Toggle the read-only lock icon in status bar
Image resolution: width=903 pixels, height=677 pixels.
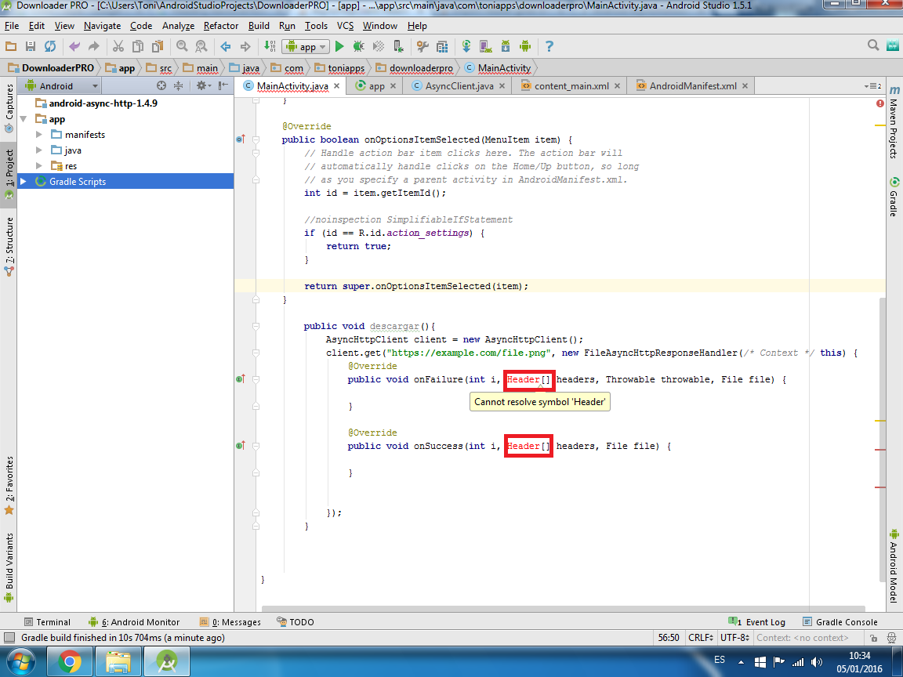[x=874, y=638]
